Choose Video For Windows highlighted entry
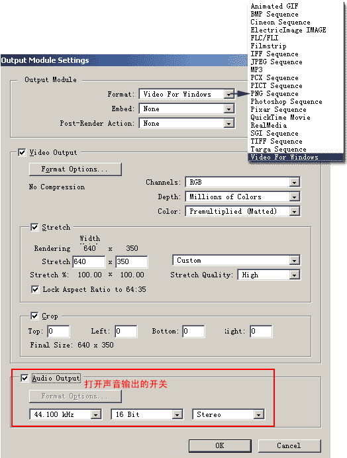Image resolution: width=347 pixels, height=458 pixels. pos(295,157)
